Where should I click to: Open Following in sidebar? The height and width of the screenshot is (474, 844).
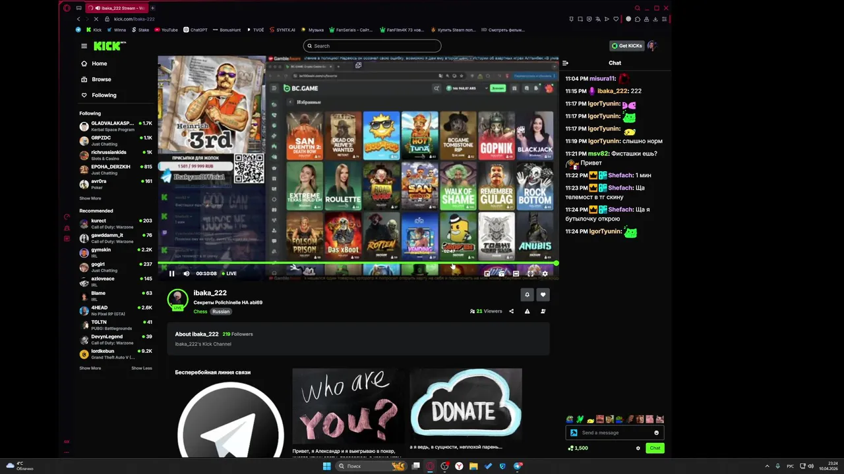[x=98, y=95]
